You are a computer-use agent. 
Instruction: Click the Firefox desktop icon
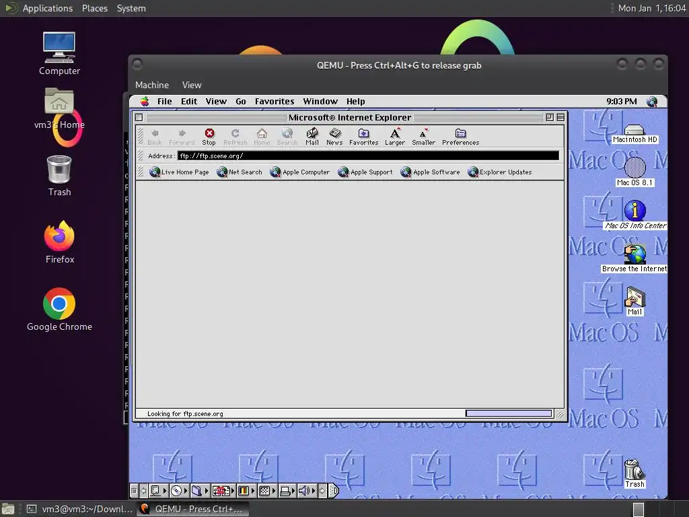pos(59,242)
